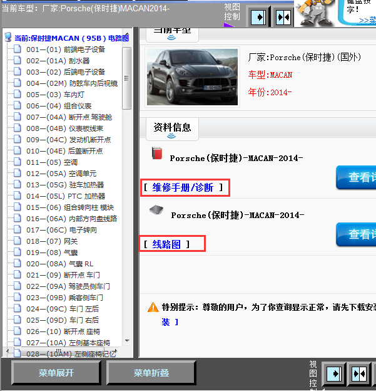The height and width of the screenshot is (391, 376).
Task: Click tree panel vertical scrollbar thumb
Action: click(x=126, y=78)
